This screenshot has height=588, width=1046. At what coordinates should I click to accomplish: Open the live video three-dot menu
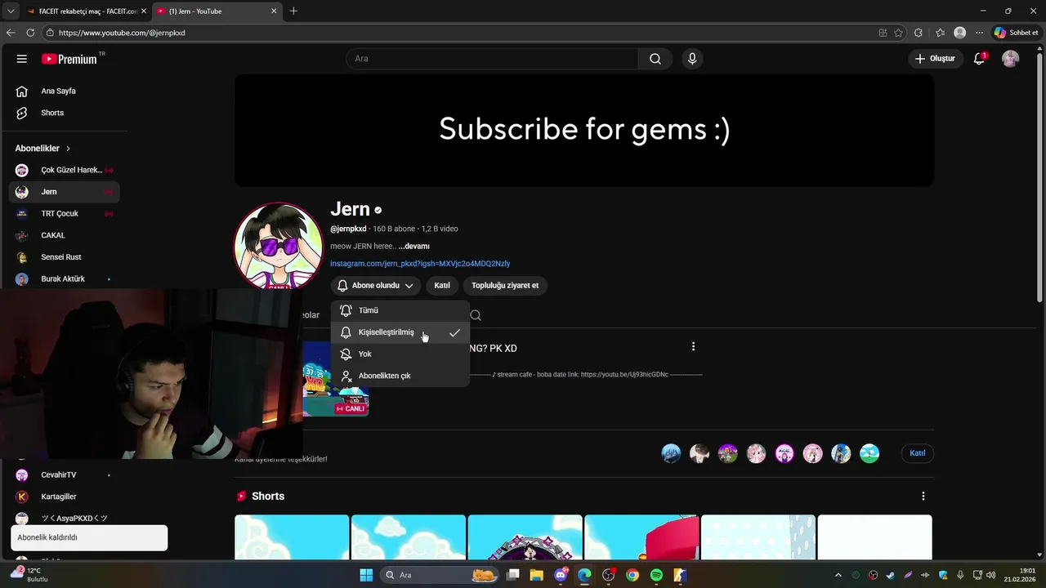(693, 346)
